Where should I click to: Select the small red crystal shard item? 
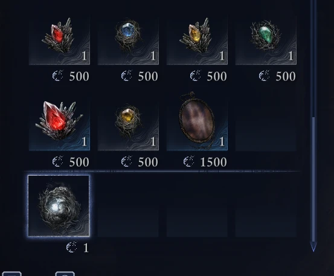tap(59, 40)
